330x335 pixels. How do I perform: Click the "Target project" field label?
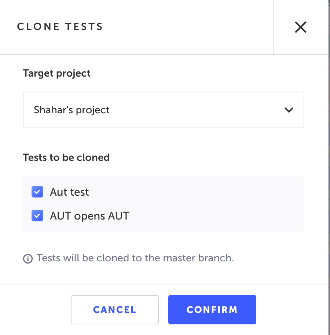click(x=56, y=73)
